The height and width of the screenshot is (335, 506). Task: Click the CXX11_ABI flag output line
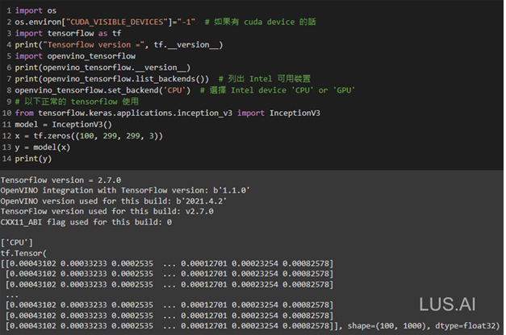(86, 221)
